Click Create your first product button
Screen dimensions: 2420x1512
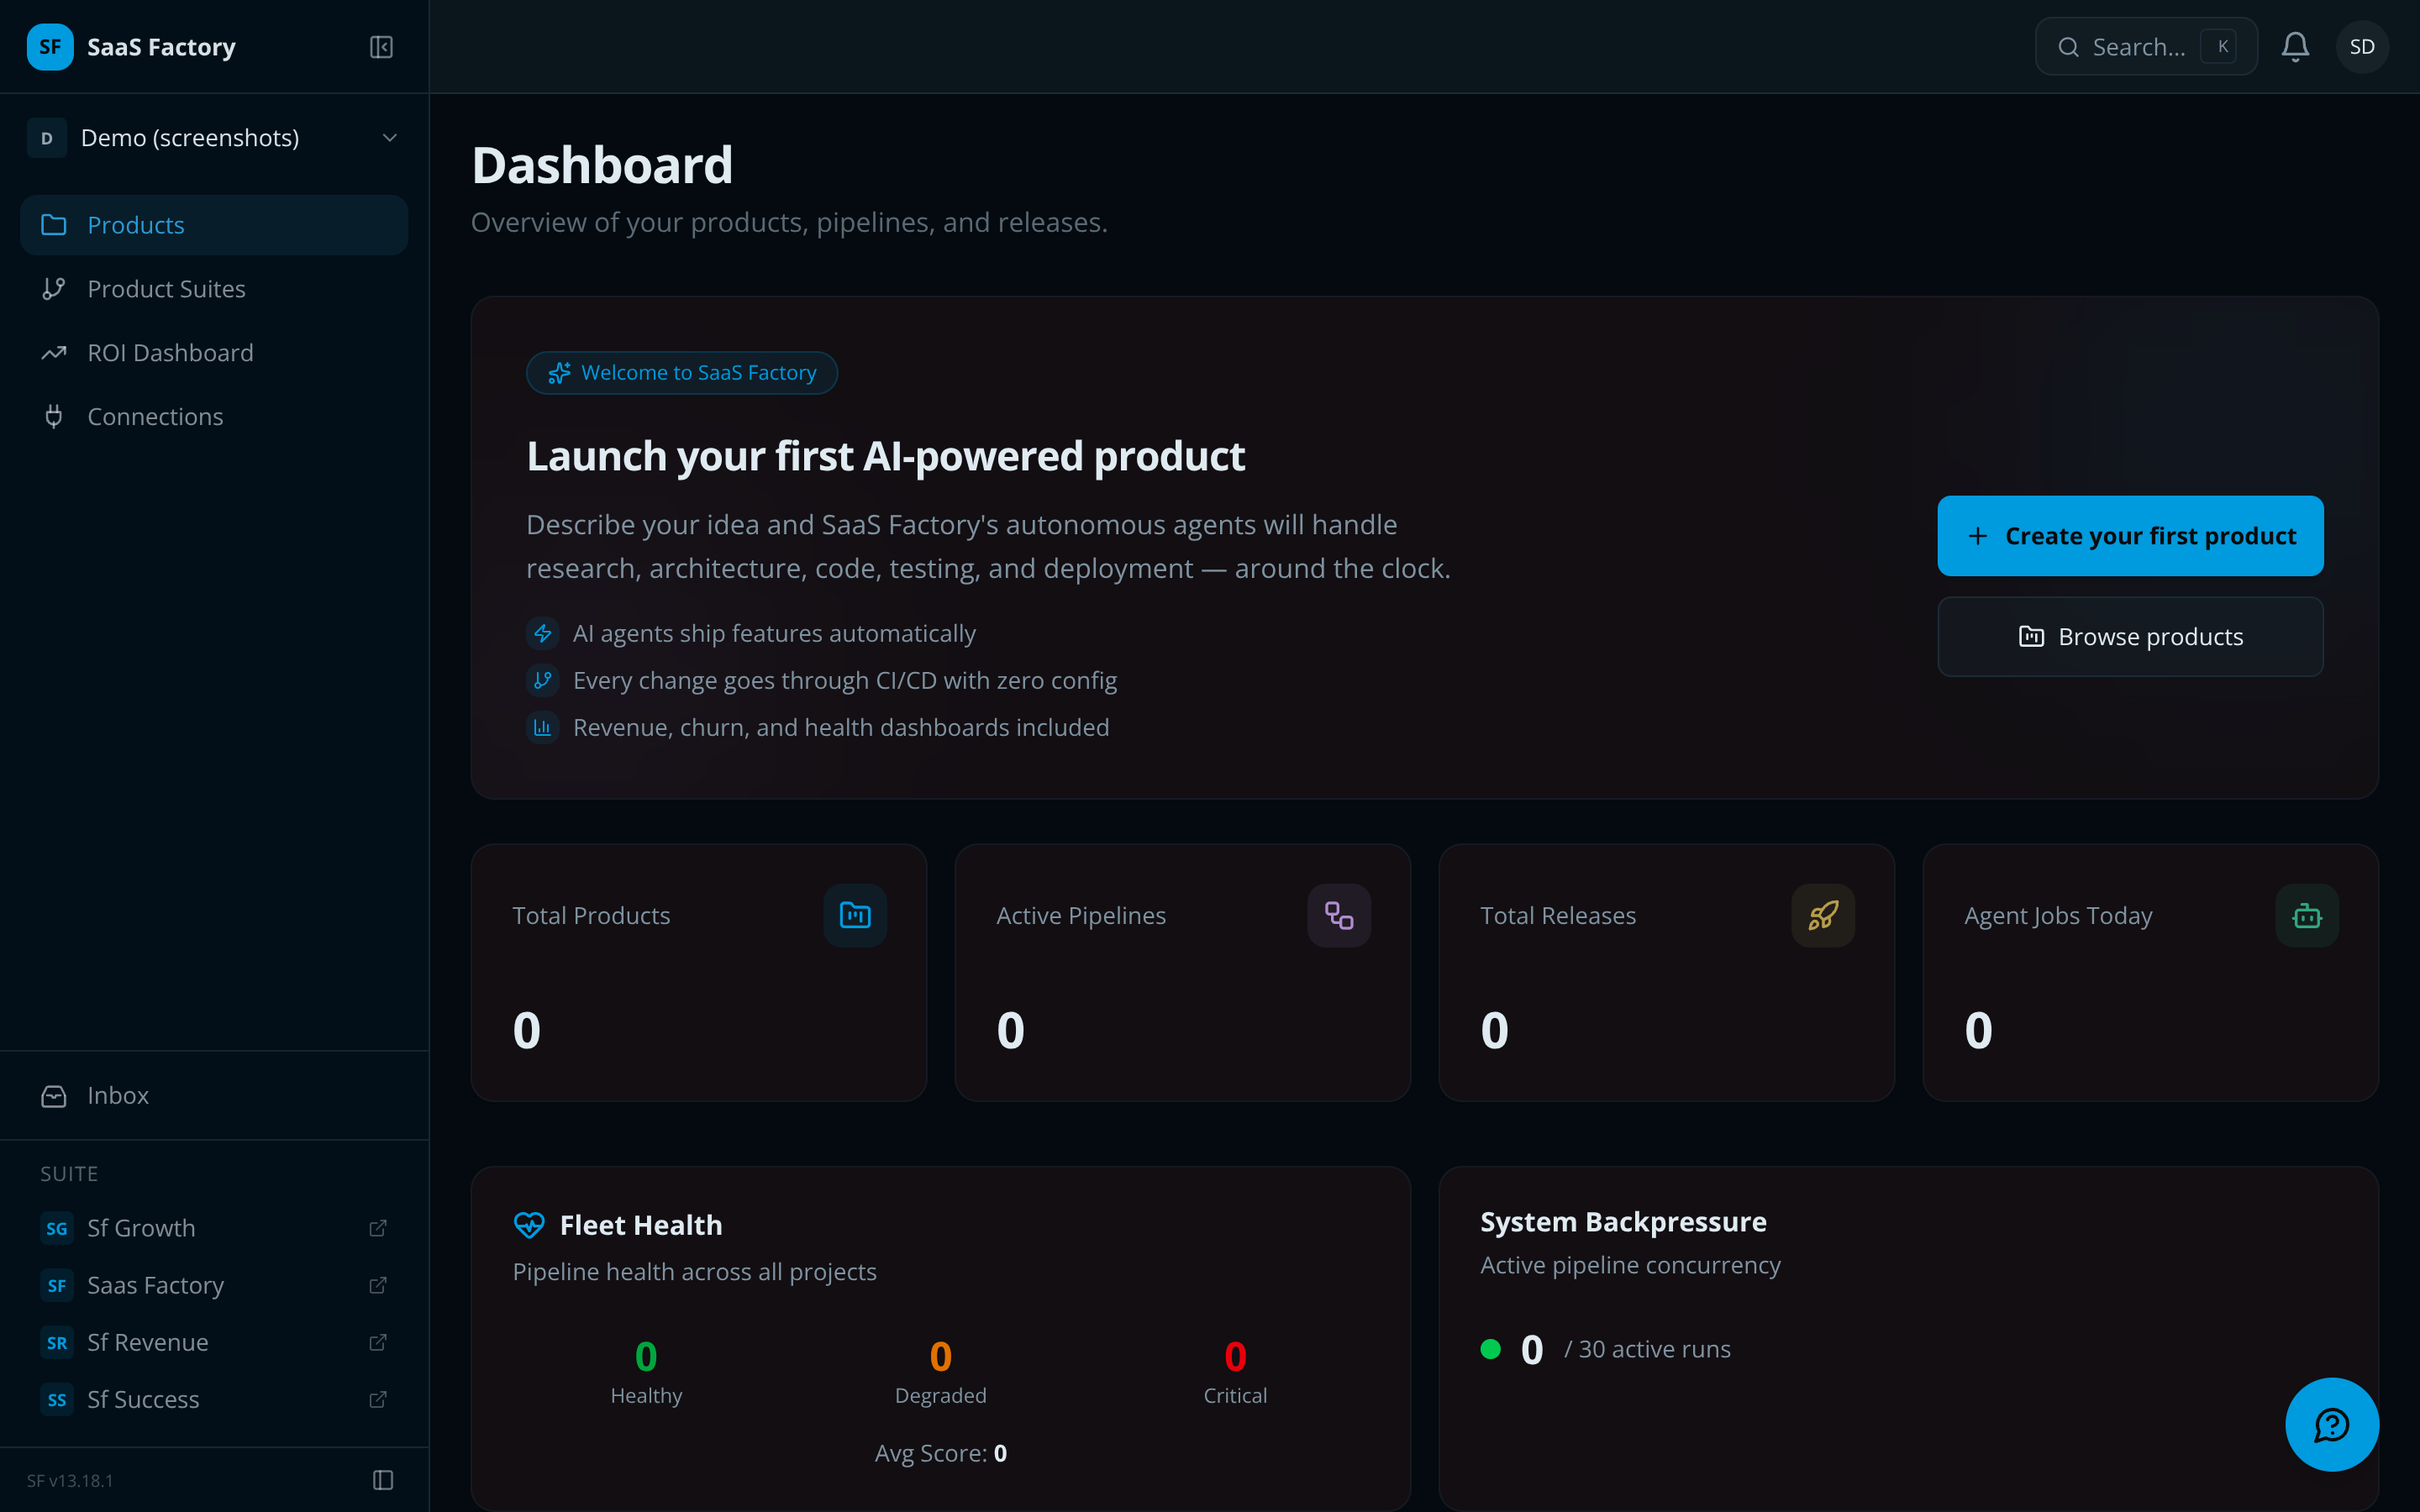[x=2130, y=536]
